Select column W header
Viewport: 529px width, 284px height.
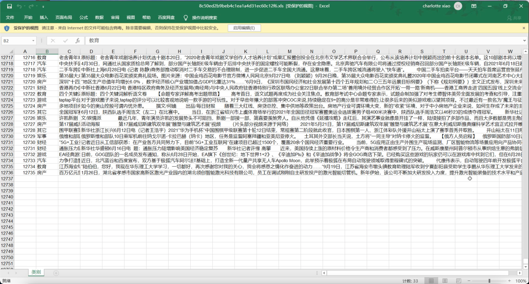510,52
